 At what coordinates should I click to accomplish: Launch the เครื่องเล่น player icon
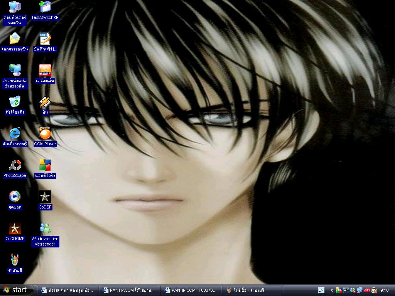(x=45, y=74)
